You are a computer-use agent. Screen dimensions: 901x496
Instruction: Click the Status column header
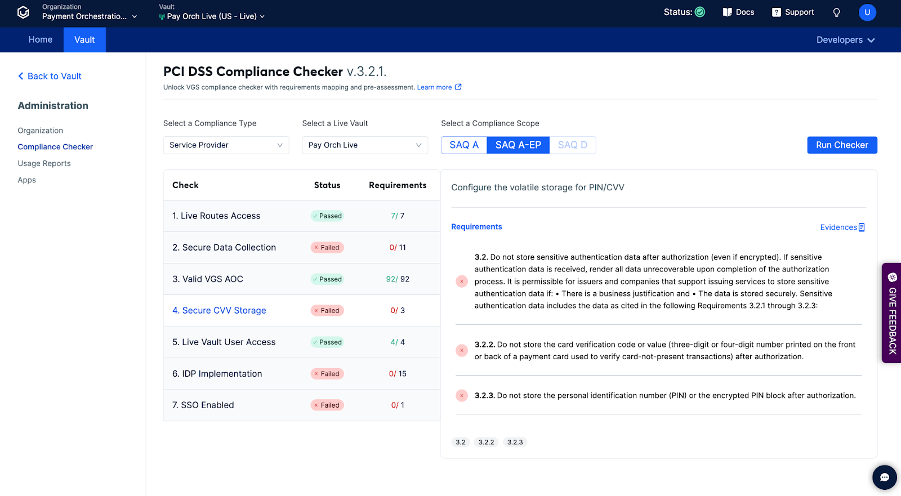327,185
